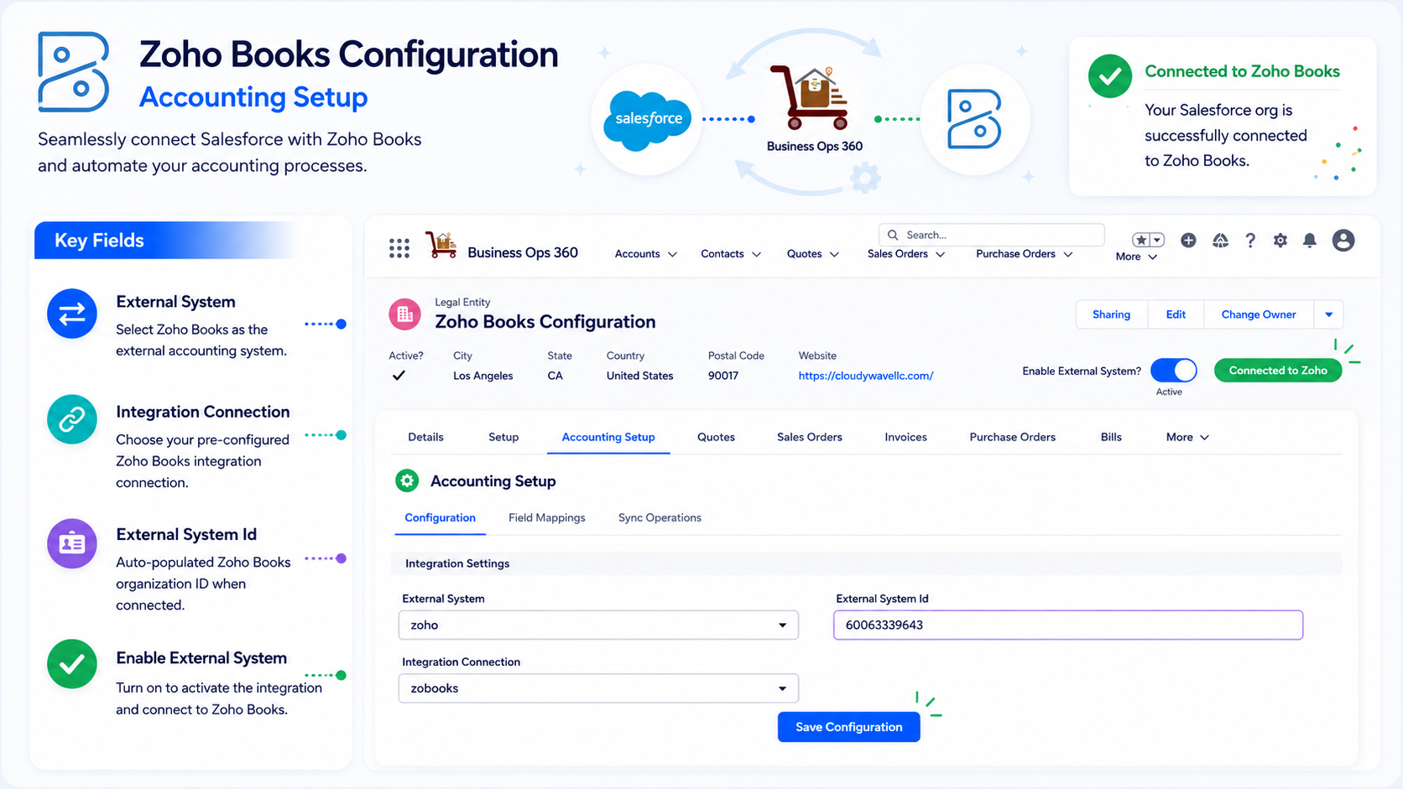Viewport: 1403px width, 789px height.
Task: Click the Active? checkmark field
Action: point(399,376)
